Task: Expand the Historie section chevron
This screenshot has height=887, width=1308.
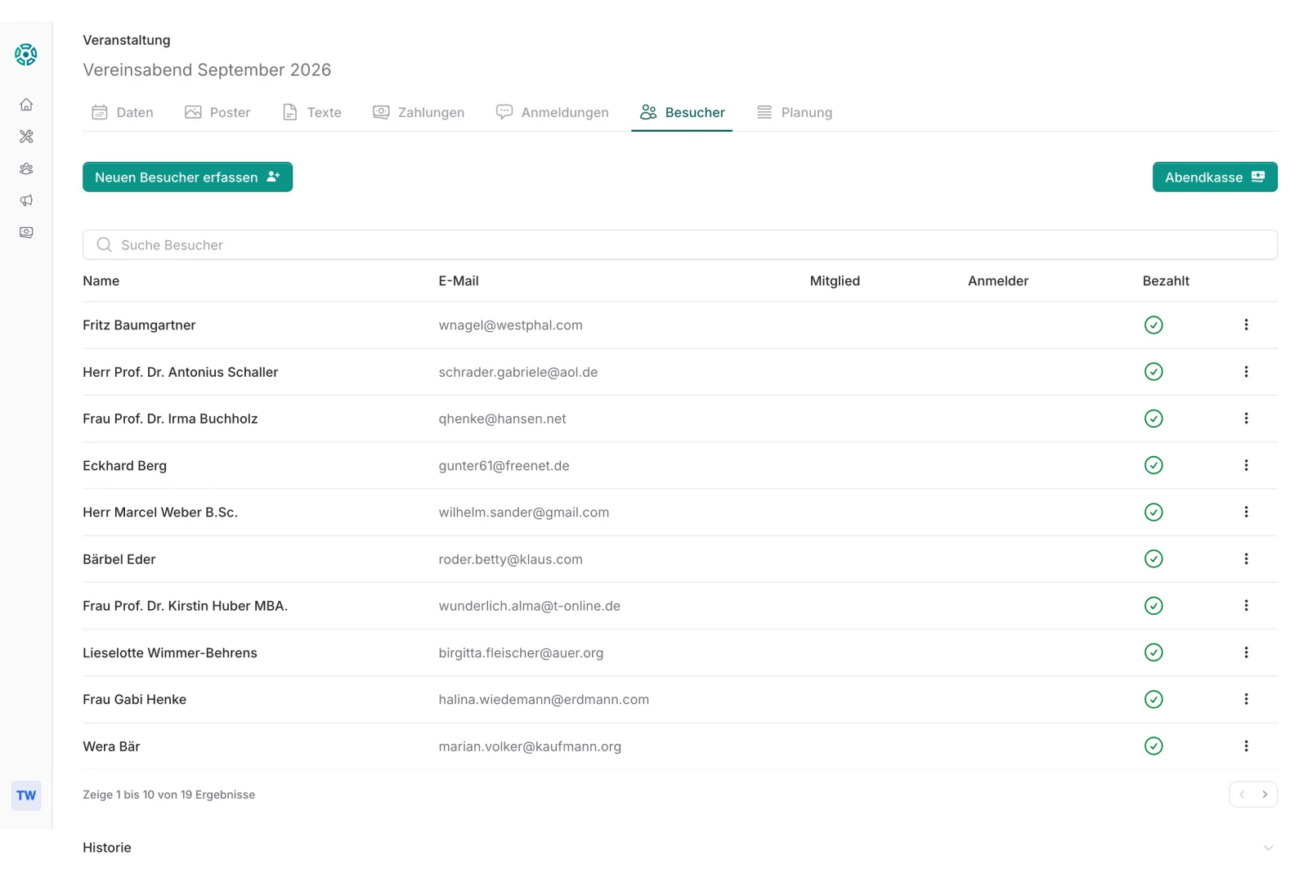Action: tap(1268, 848)
